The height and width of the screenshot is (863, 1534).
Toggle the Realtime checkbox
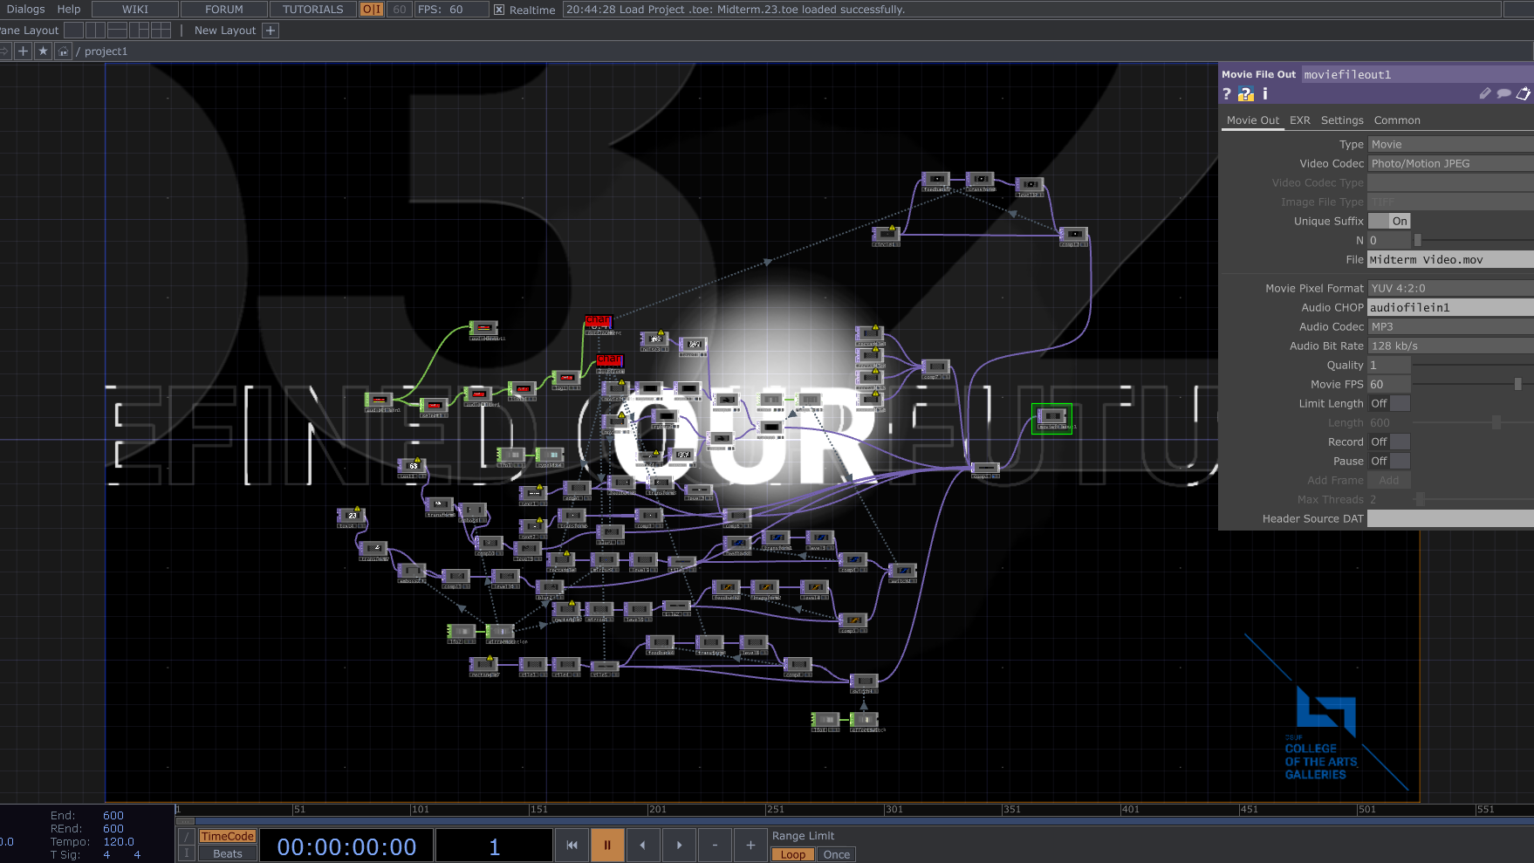pyautogui.click(x=499, y=10)
